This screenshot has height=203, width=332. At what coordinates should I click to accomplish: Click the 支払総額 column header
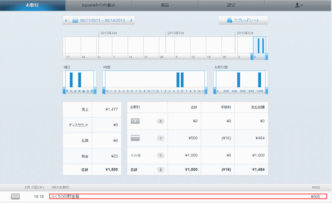[x=257, y=107]
